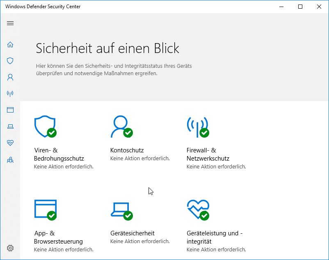Open Viren- & Bedrohungsschutz link
The image size is (329, 260).
[x=59, y=154]
